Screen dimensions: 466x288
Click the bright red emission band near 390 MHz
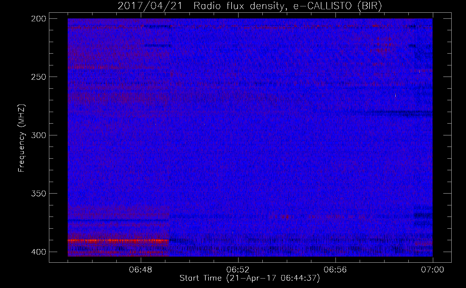pyautogui.click(x=118, y=240)
